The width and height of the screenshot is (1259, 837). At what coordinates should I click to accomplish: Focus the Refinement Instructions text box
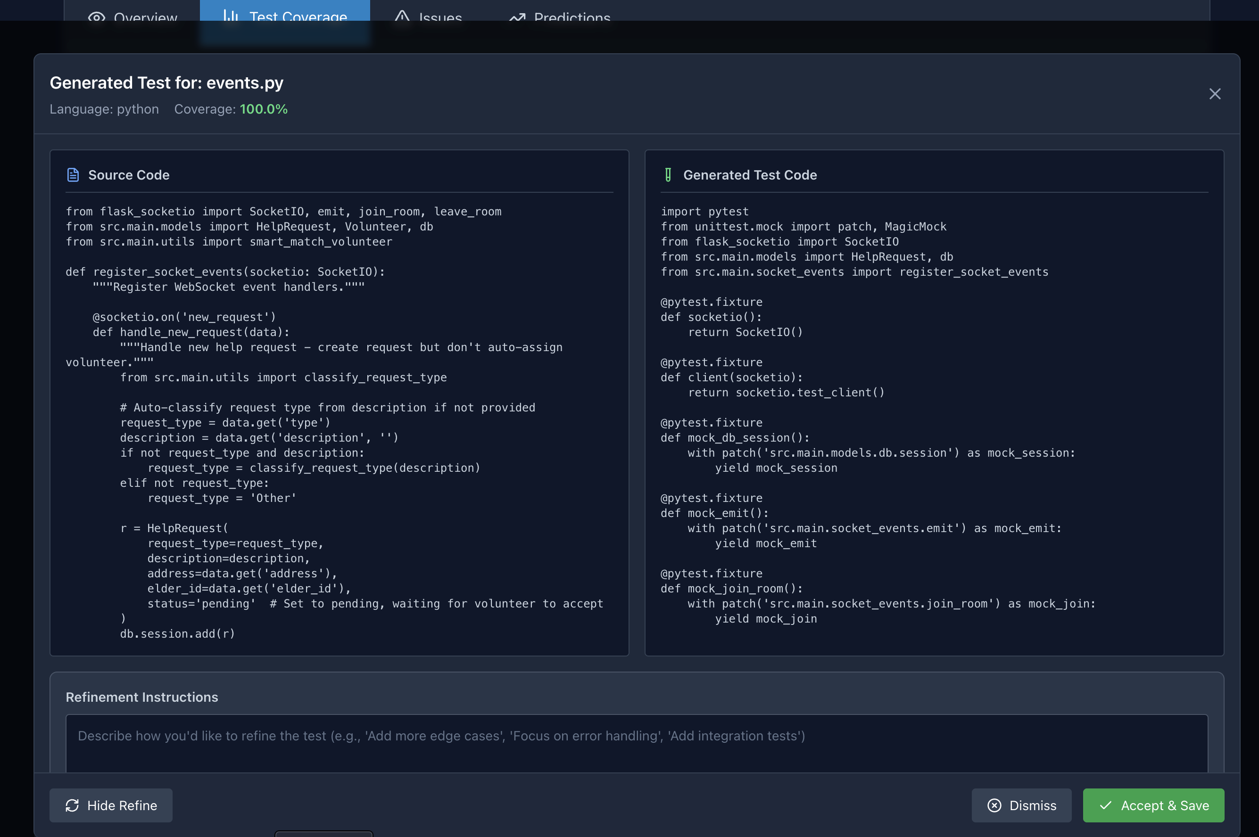point(637,743)
